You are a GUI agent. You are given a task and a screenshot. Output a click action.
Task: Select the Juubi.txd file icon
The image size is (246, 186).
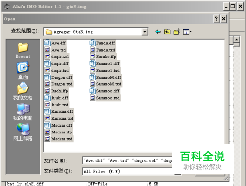47,105
